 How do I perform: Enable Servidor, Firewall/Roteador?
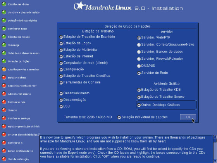click(139, 59)
